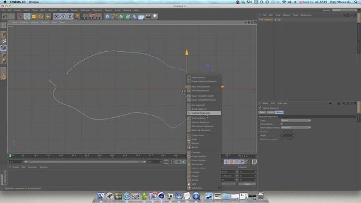Choose Chamfer from the context menu

[204, 152]
